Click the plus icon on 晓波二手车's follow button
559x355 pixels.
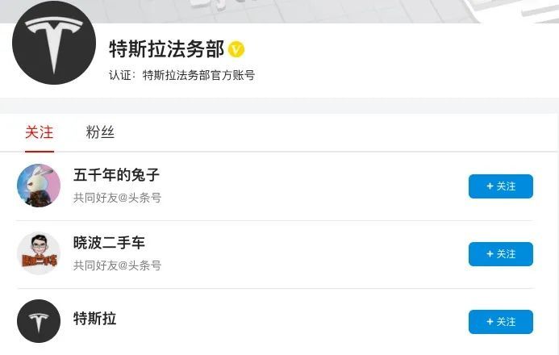pos(490,254)
